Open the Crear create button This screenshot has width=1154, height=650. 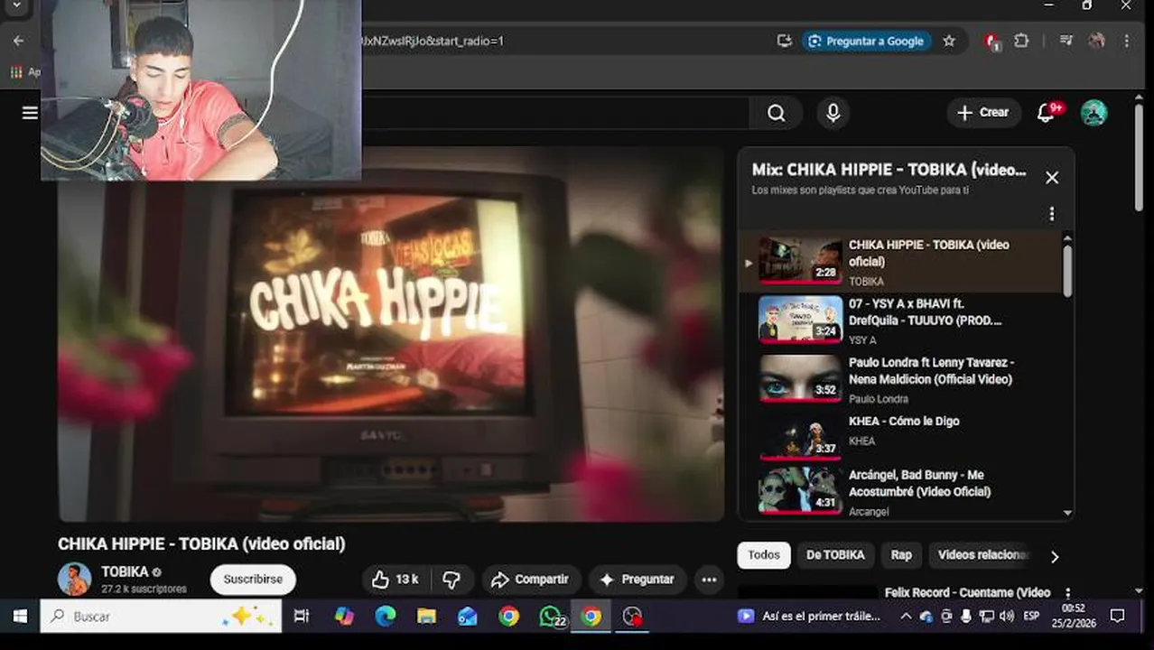coord(983,113)
